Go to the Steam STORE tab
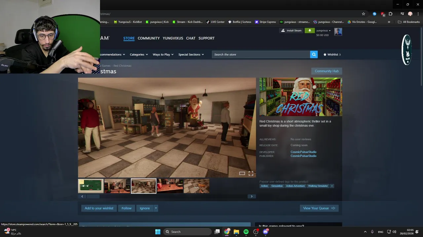Image resolution: width=423 pixels, height=237 pixels. (129, 38)
